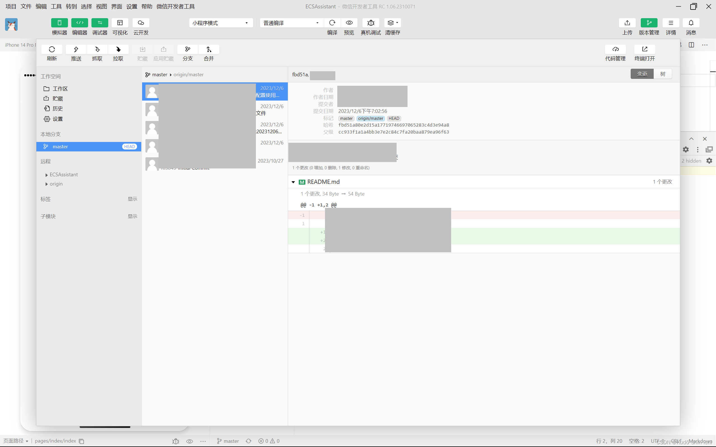Click the README.md file name
The image size is (716, 447).
(323, 182)
